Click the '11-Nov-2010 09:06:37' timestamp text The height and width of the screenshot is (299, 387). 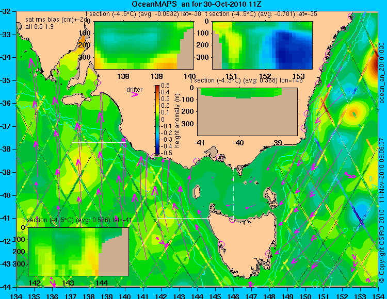382,171
